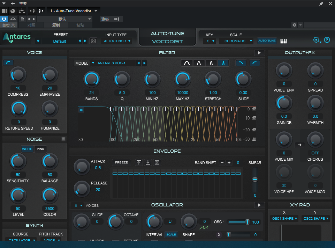The image size is (335, 248).
Task: Choose the widest filter band shape
Action: tap(187, 63)
